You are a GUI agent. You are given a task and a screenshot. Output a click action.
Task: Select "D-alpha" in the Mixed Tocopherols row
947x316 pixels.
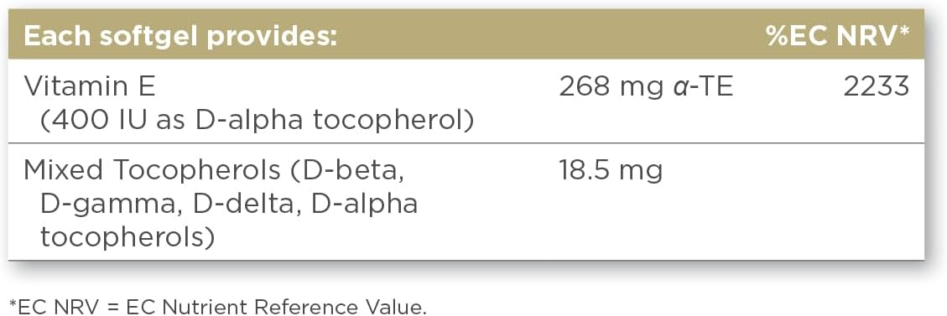pos(366,205)
